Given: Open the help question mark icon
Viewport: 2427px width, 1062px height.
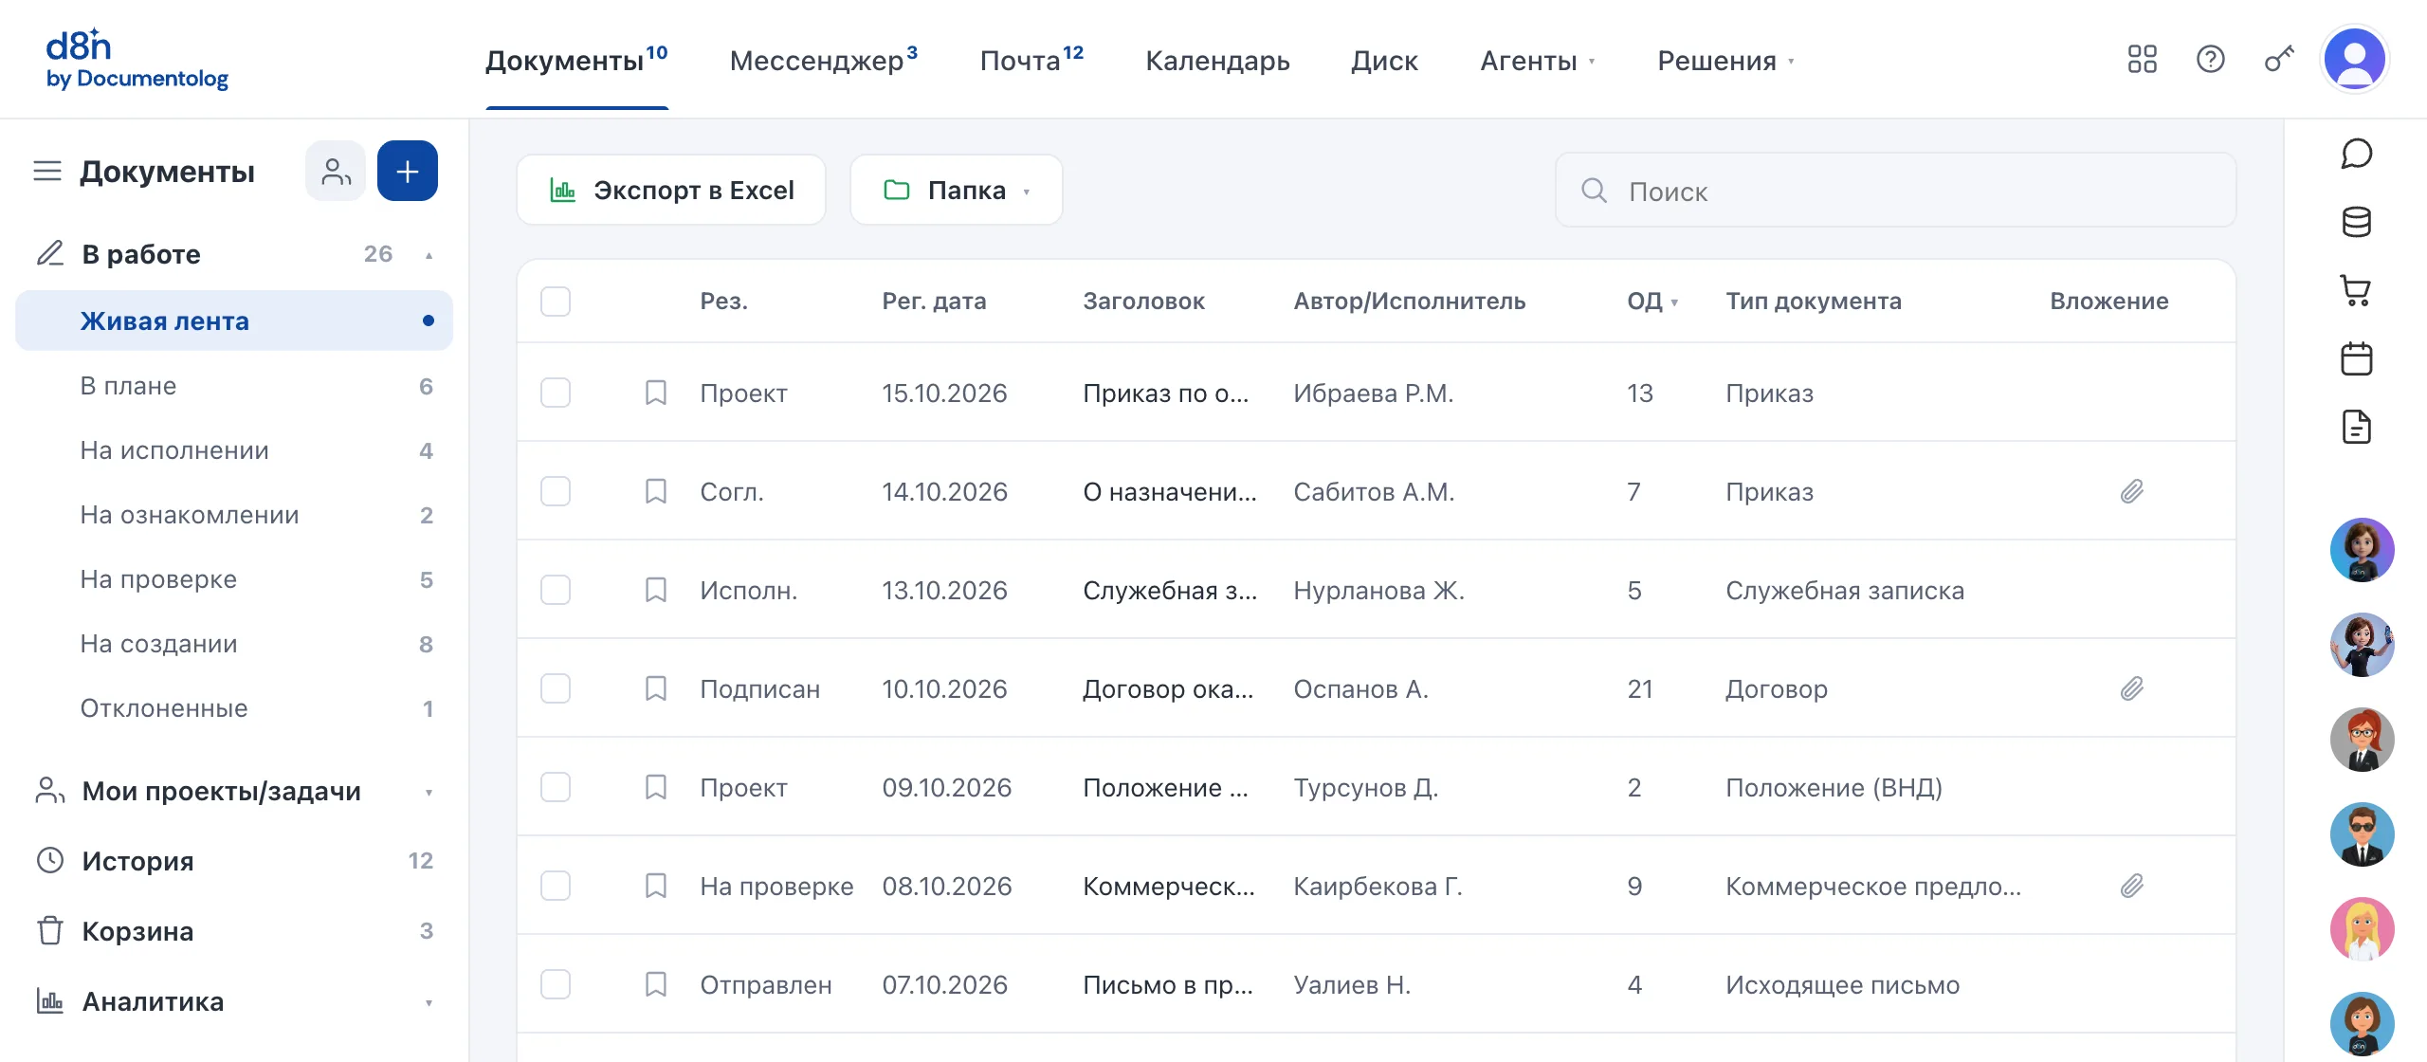Looking at the screenshot, I should click(x=2211, y=60).
